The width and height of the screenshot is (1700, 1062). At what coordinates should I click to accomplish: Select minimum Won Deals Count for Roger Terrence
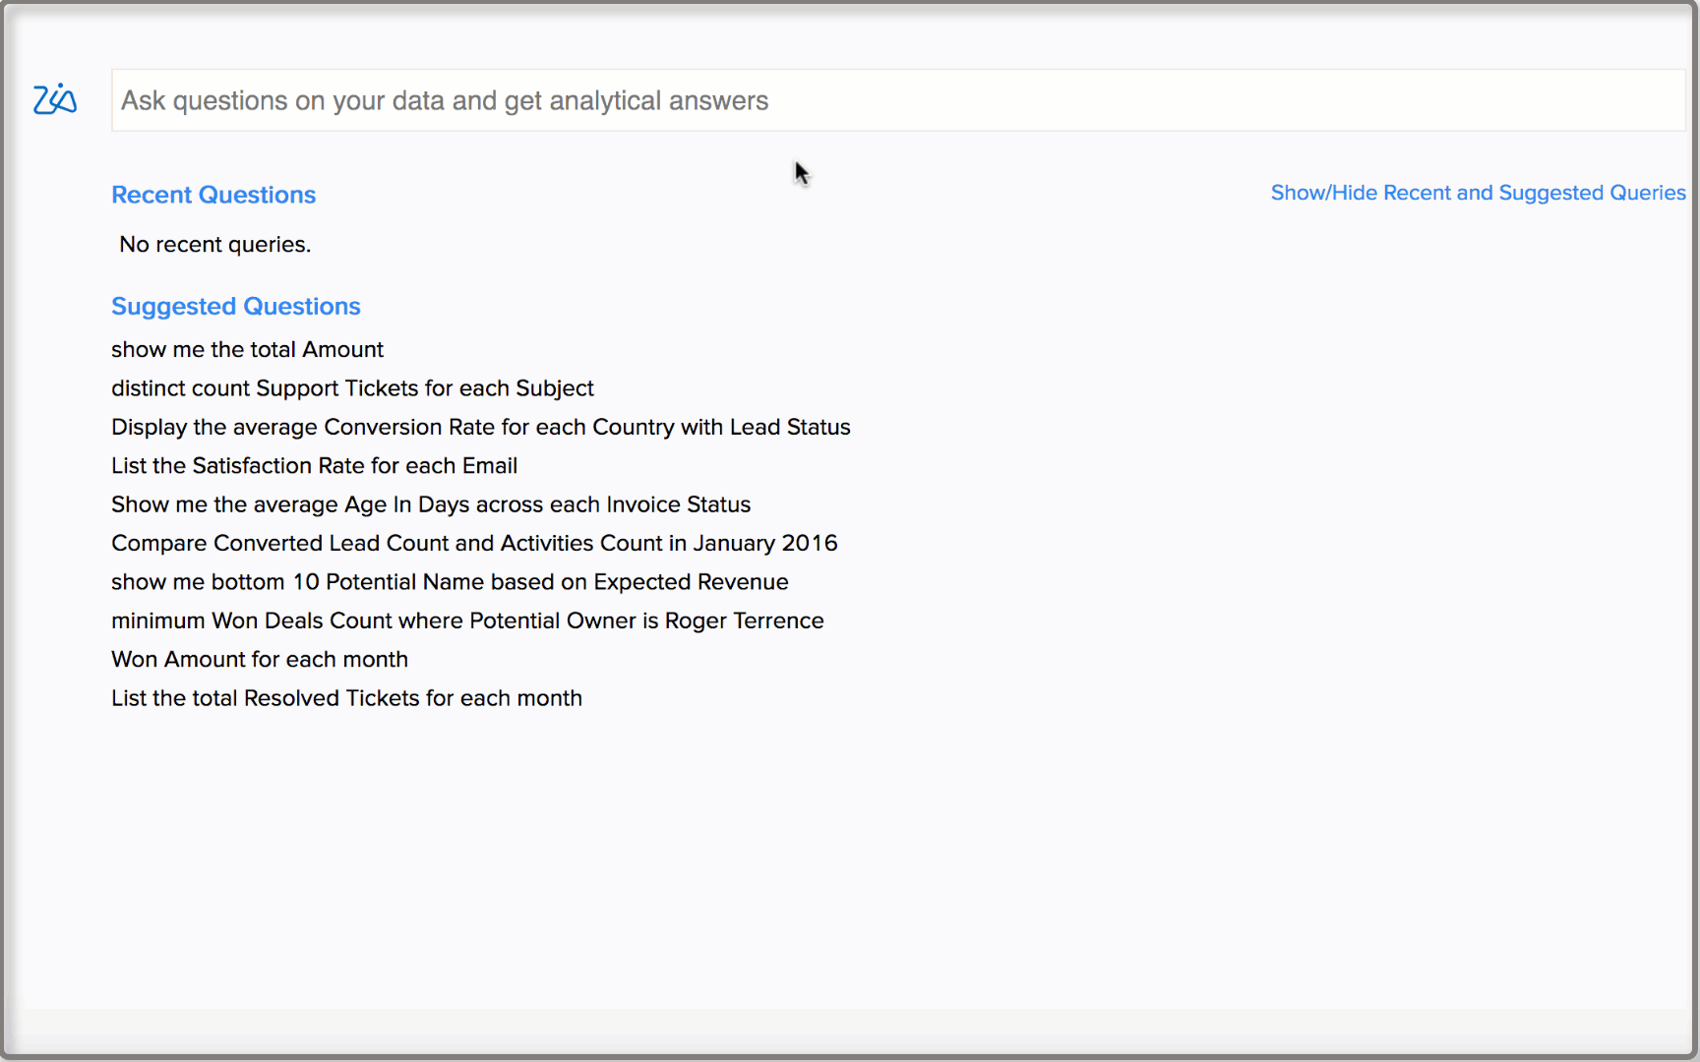(x=467, y=619)
